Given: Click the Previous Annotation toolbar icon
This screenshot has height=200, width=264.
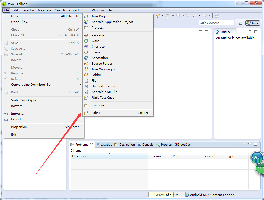Looking at the screenshot, I should [x=178, y=16].
